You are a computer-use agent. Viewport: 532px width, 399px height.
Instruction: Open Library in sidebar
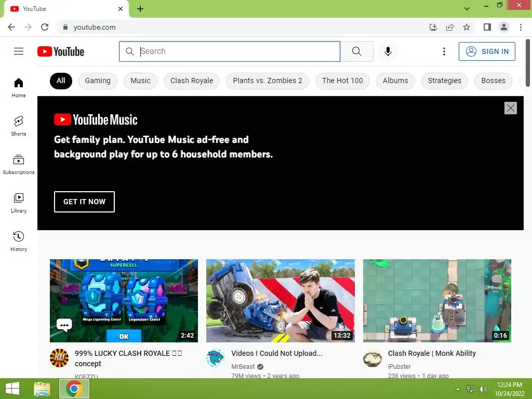coord(19,203)
